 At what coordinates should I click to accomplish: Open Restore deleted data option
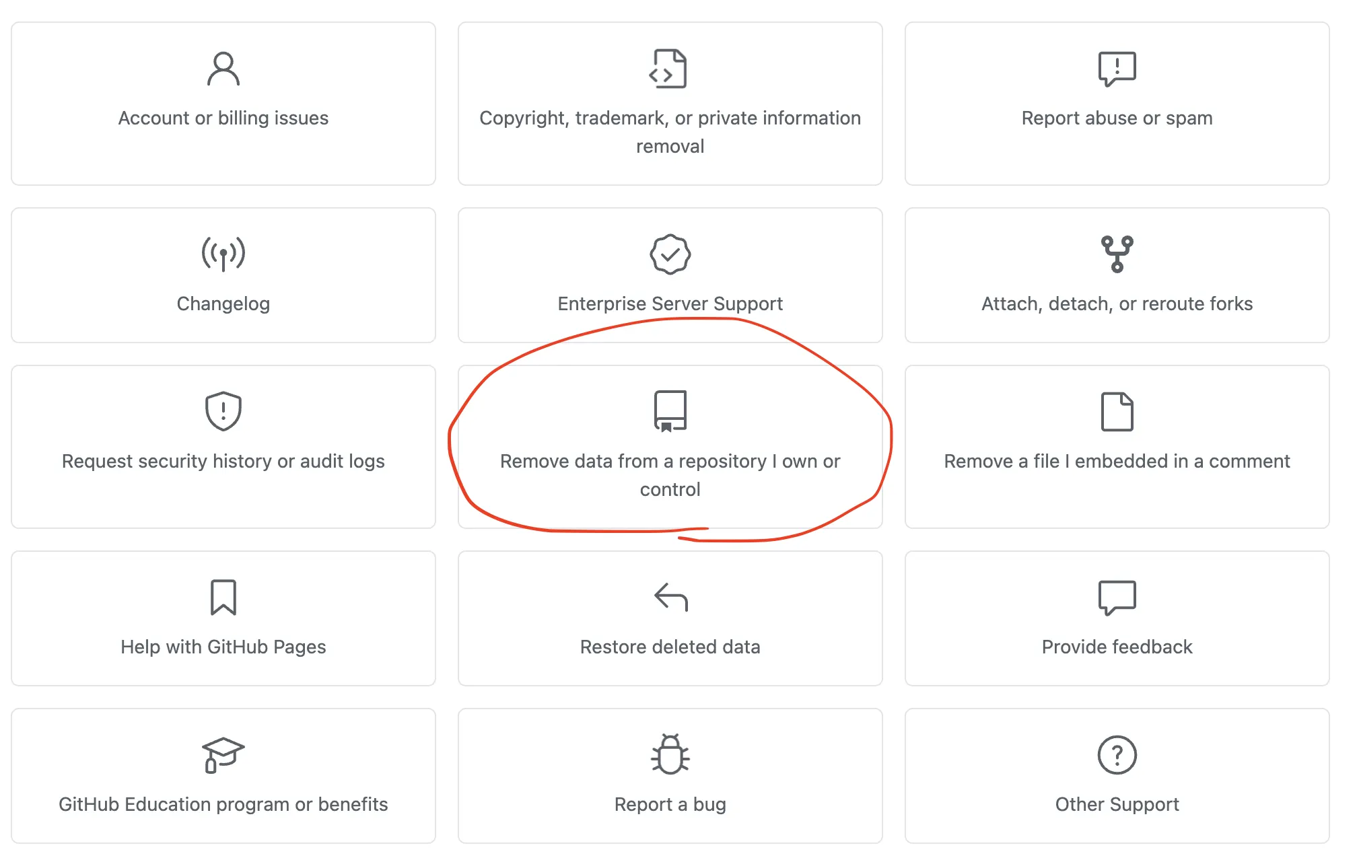click(670, 647)
